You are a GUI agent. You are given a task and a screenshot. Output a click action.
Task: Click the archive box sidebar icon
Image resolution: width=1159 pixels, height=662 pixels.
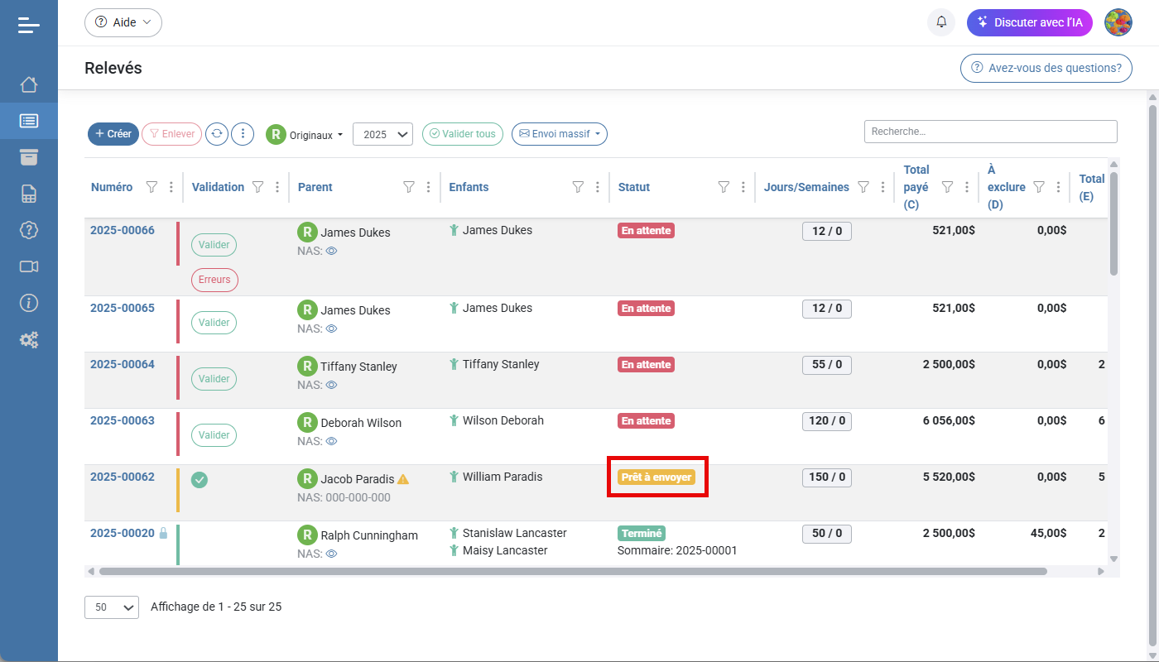pos(29,157)
